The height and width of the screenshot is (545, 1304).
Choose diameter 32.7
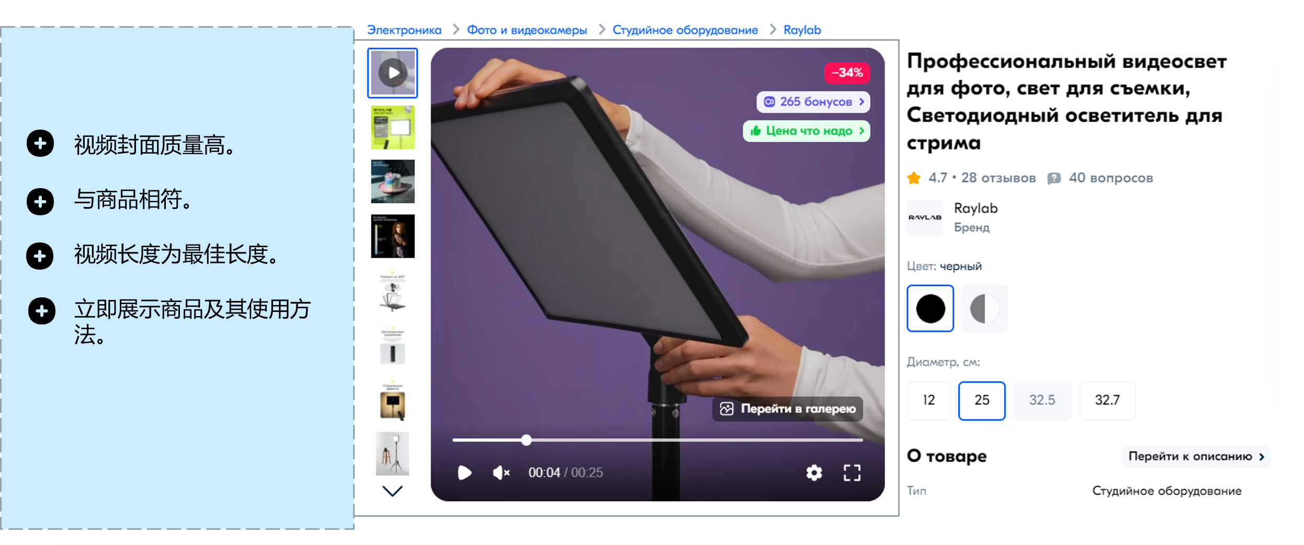pos(1107,401)
